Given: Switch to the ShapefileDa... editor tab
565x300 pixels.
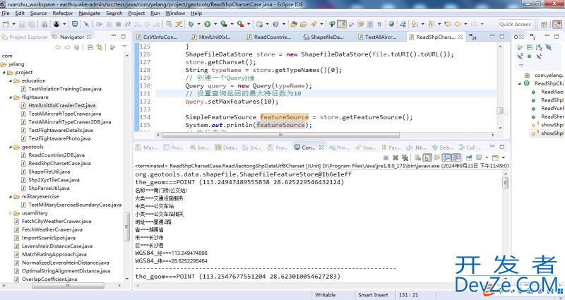Looking at the screenshot, I should (323, 37).
